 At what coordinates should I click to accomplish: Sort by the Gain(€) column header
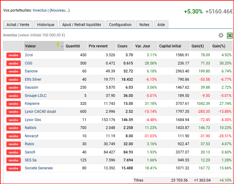click(x=200, y=46)
